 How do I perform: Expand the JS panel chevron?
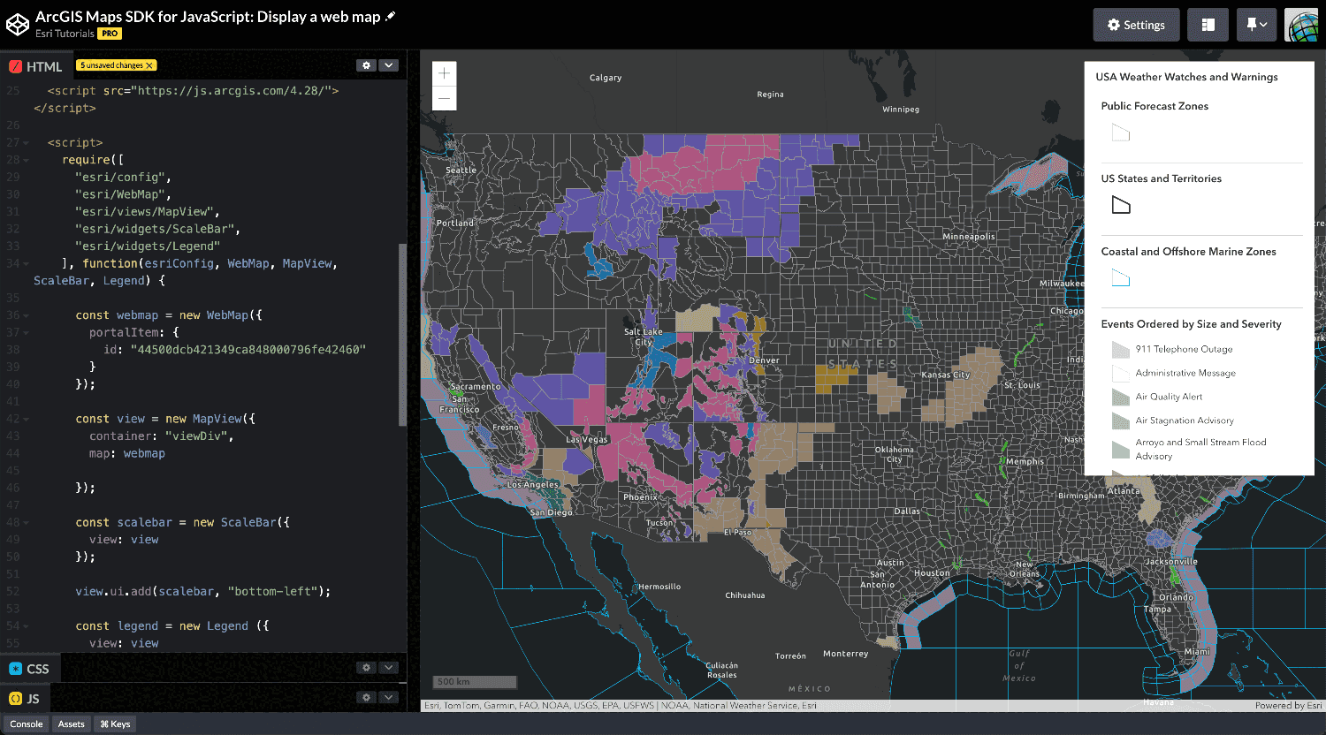tap(389, 698)
